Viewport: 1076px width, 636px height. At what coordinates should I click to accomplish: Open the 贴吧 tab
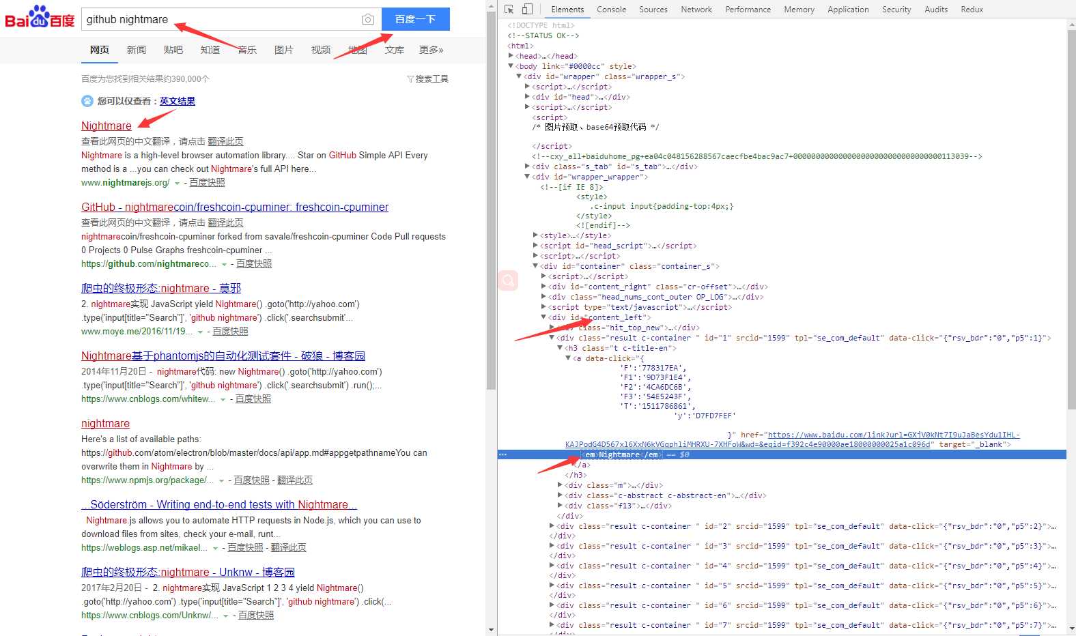(173, 50)
